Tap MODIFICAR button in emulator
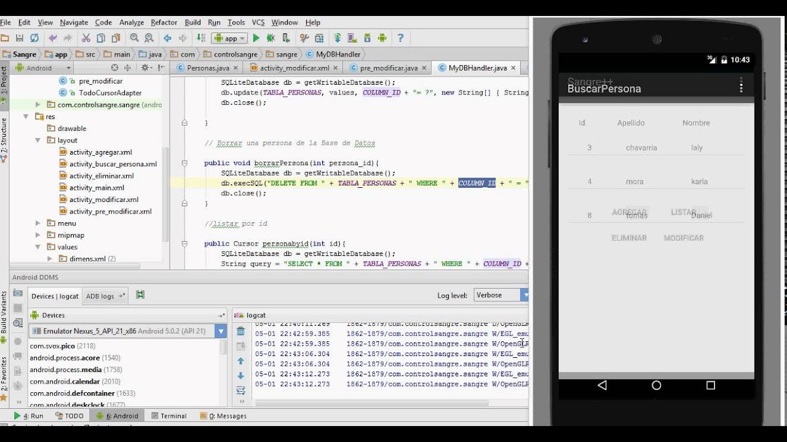787x442 pixels. click(x=684, y=238)
